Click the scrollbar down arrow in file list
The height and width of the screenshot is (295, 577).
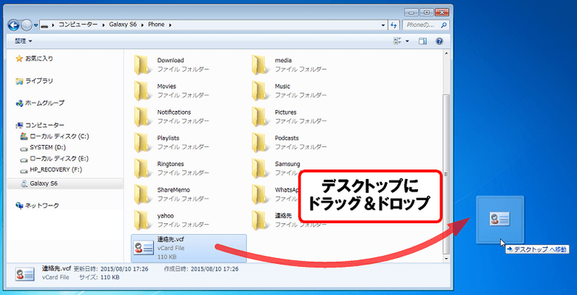click(445, 259)
